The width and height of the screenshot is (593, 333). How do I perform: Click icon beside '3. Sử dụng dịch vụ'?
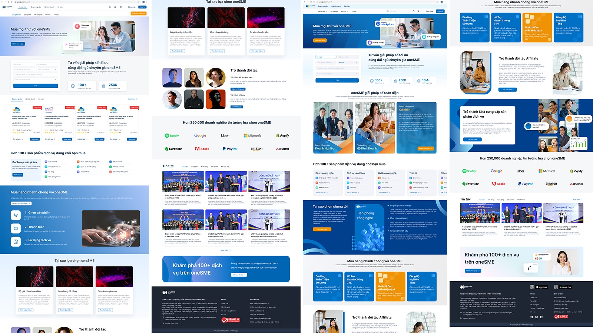coord(16,242)
